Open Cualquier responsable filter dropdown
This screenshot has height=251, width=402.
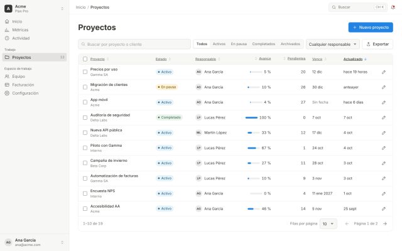tap(332, 45)
